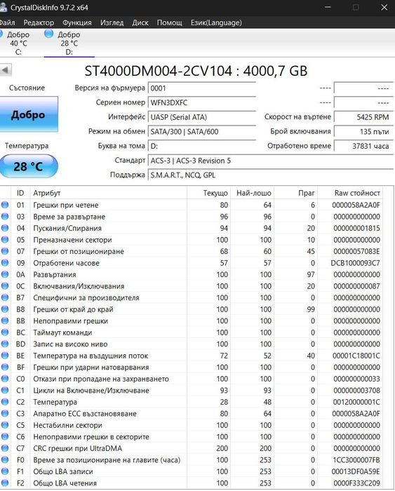Click status orb of attribute C2 Температура
The width and height of the screenshot is (395, 491).
[5, 402]
